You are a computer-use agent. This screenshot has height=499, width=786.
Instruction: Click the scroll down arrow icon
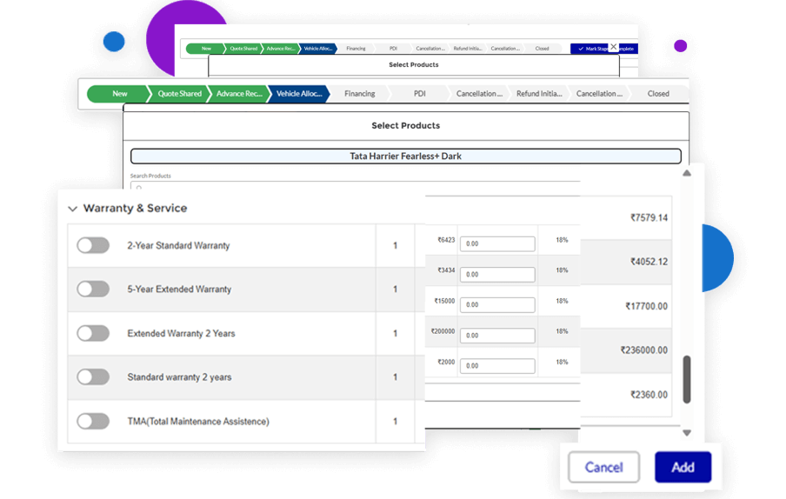(x=686, y=433)
